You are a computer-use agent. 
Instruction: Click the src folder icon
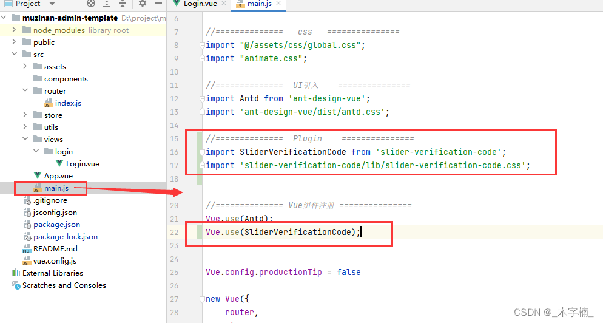click(27, 54)
